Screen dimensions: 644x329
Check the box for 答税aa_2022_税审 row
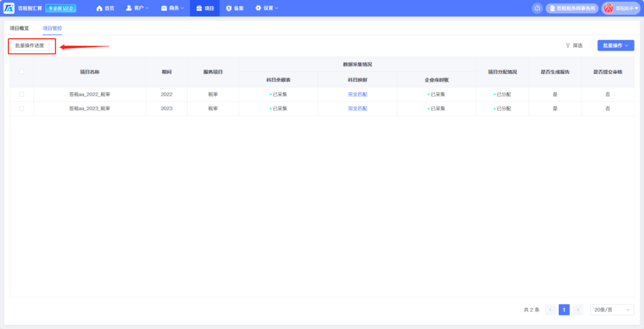(x=22, y=94)
